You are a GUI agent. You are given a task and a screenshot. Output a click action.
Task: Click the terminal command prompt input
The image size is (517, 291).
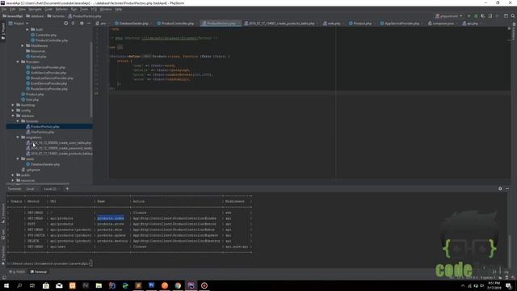(90, 264)
